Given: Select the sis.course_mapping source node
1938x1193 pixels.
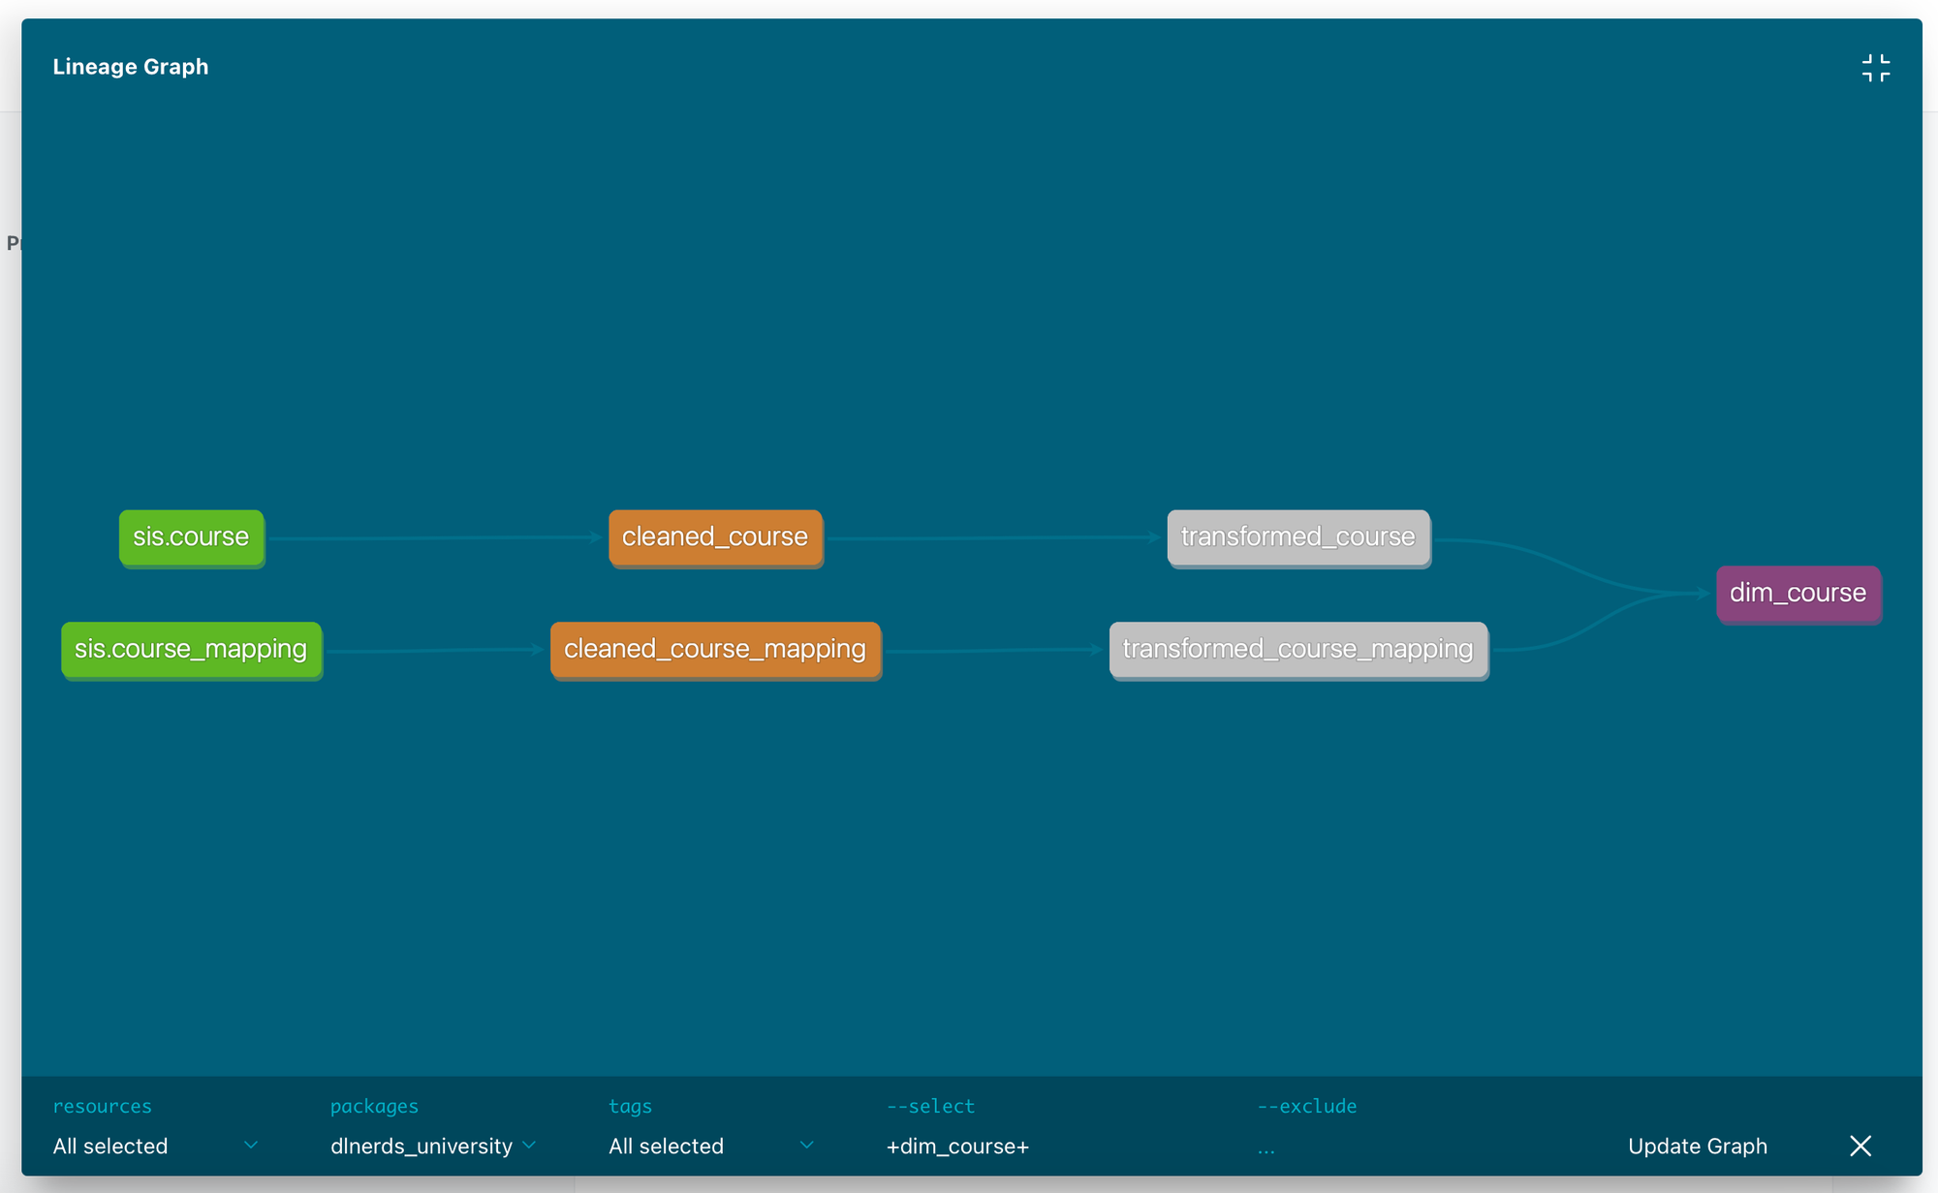Looking at the screenshot, I should click(191, 649).
